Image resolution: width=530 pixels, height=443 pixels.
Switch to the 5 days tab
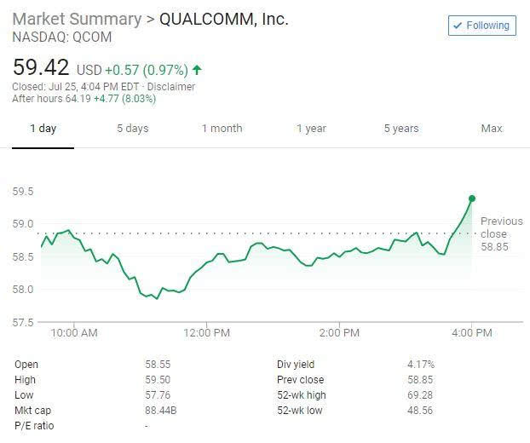click(x=133, y=129)
